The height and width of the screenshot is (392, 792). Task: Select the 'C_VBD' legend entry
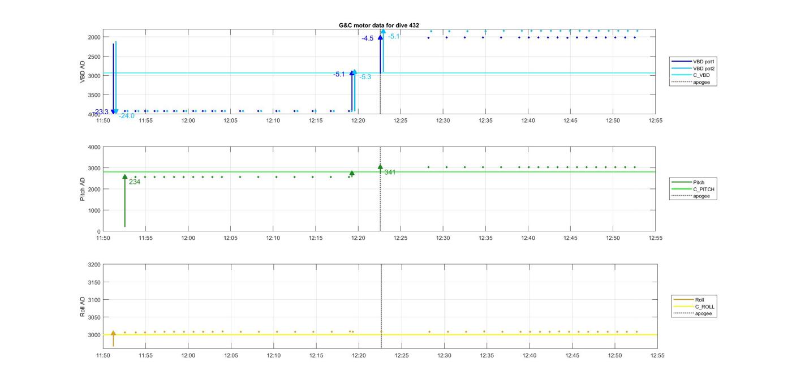pos(691,75)
